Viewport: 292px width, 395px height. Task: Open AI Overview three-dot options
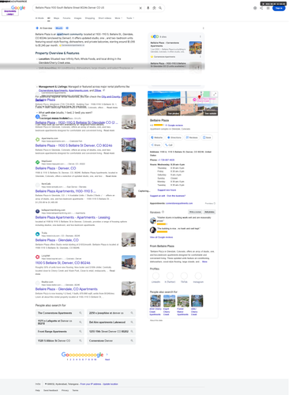pos(203,28)
